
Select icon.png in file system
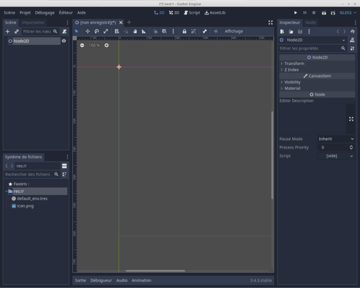click(25, 206)
